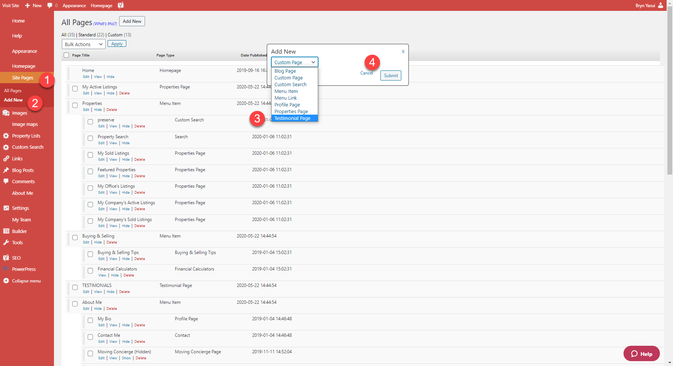Click the user profile icon beside Bryn Yasui
This screenshot has height=366, width=673.
click(x=660, y=5)
